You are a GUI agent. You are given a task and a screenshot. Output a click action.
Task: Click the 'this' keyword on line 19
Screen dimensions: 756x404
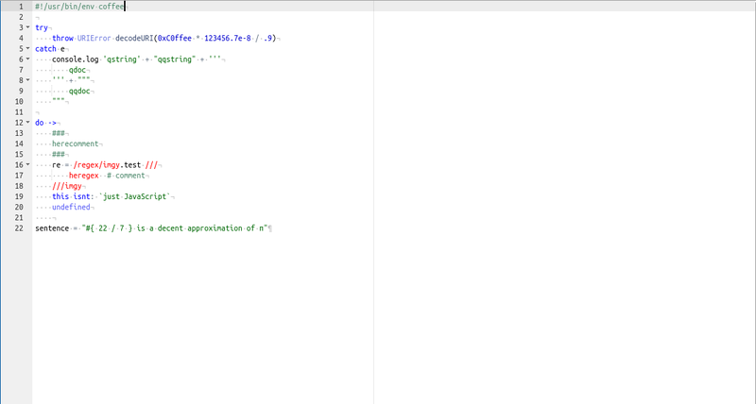click(60, 196)
